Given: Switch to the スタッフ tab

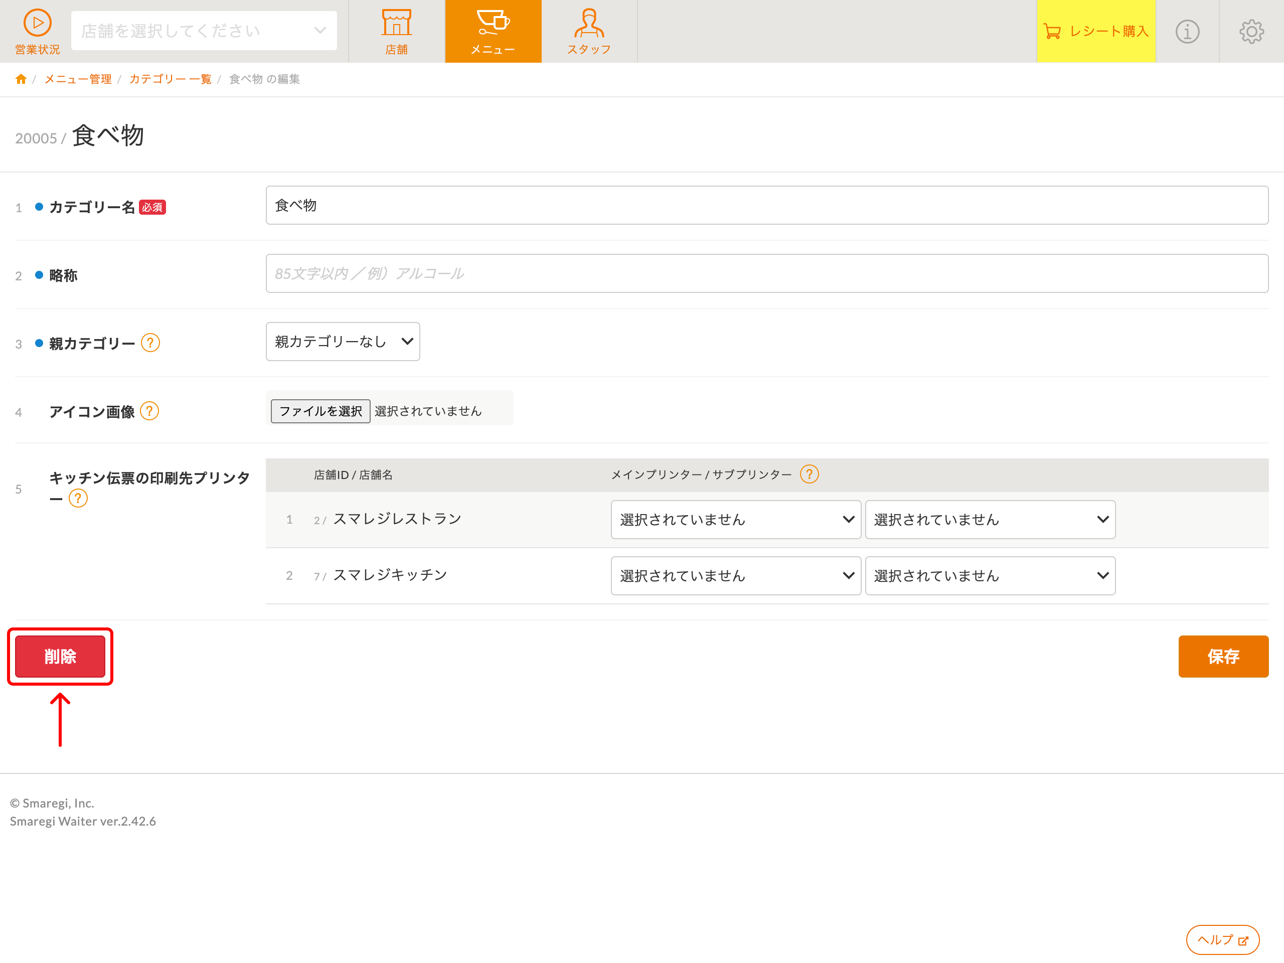Looking at the screenshot, I should [x=589, y=31].
